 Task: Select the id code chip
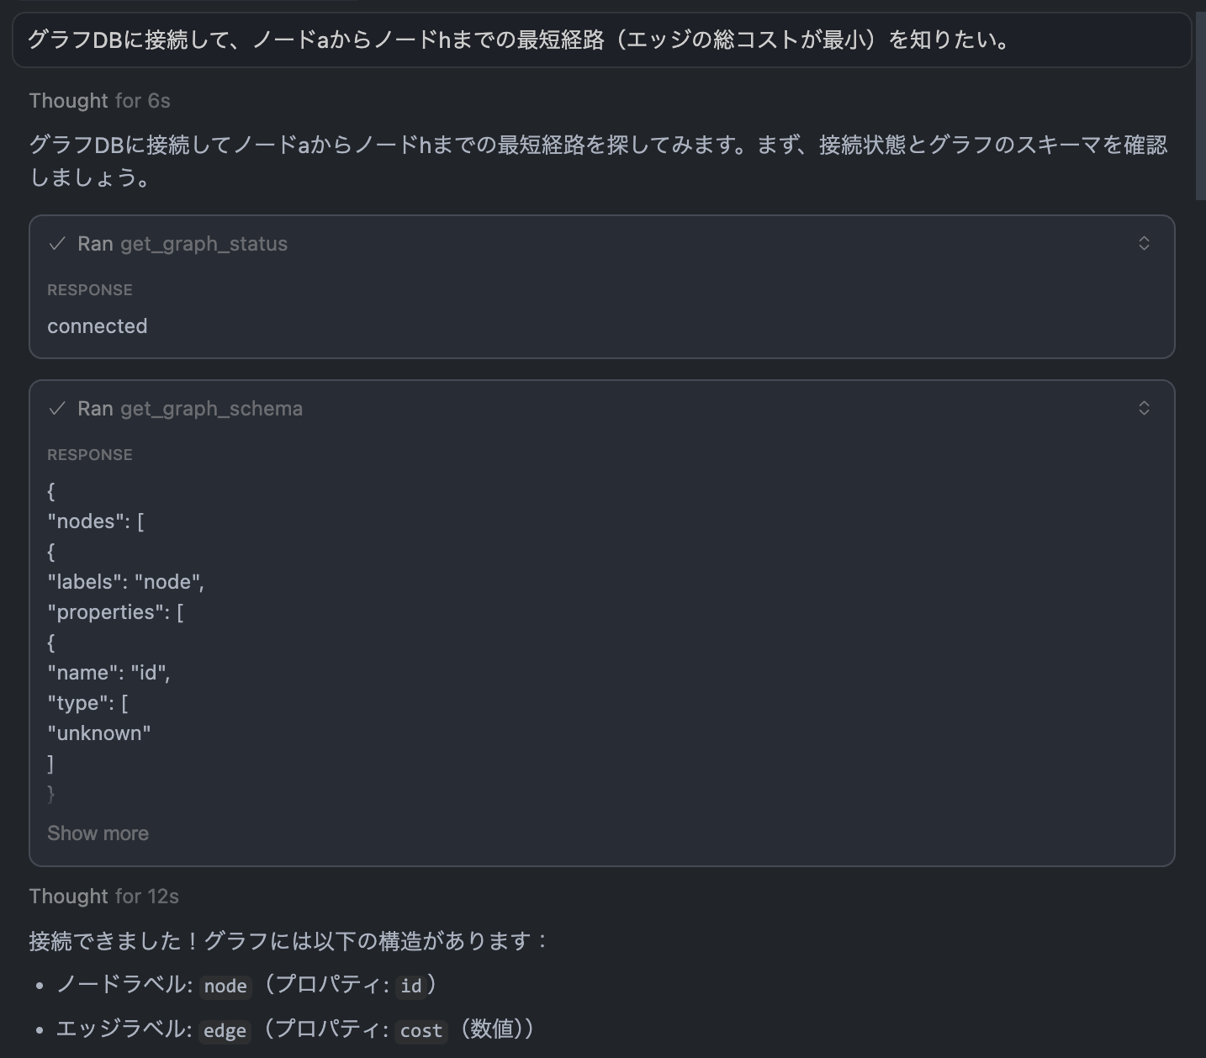click(411, 986)
